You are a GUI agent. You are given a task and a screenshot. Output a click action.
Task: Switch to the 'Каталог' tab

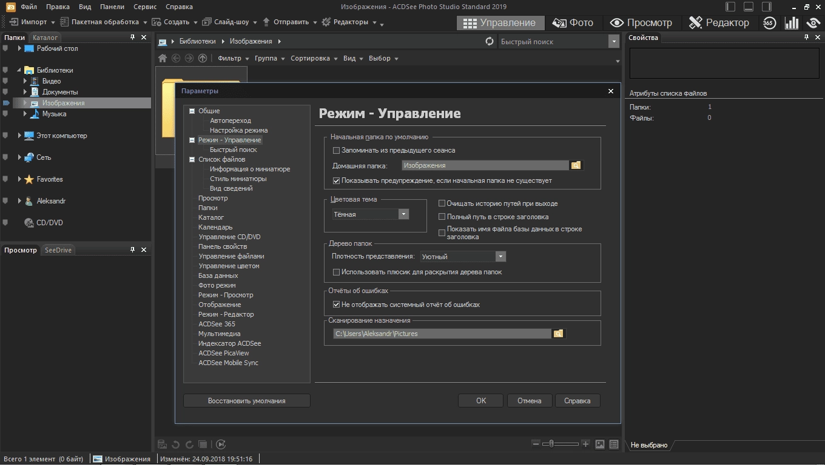45,38
